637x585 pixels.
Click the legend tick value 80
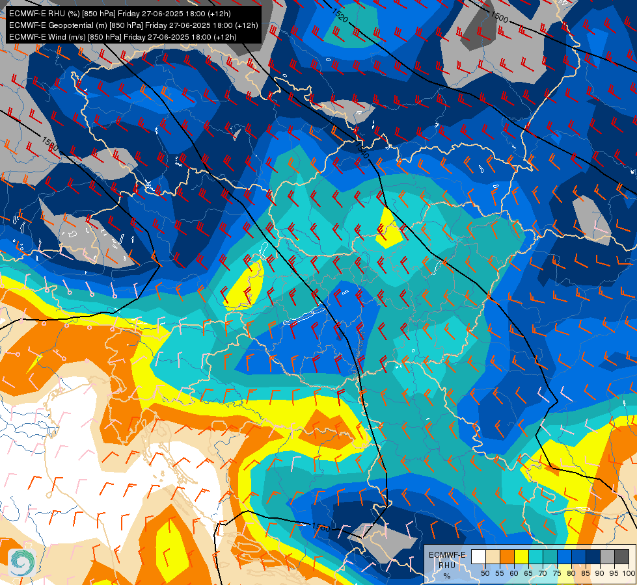[x=571, y=573]
